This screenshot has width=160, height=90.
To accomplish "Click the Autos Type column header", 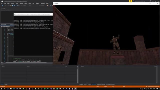I will [66, 66].
